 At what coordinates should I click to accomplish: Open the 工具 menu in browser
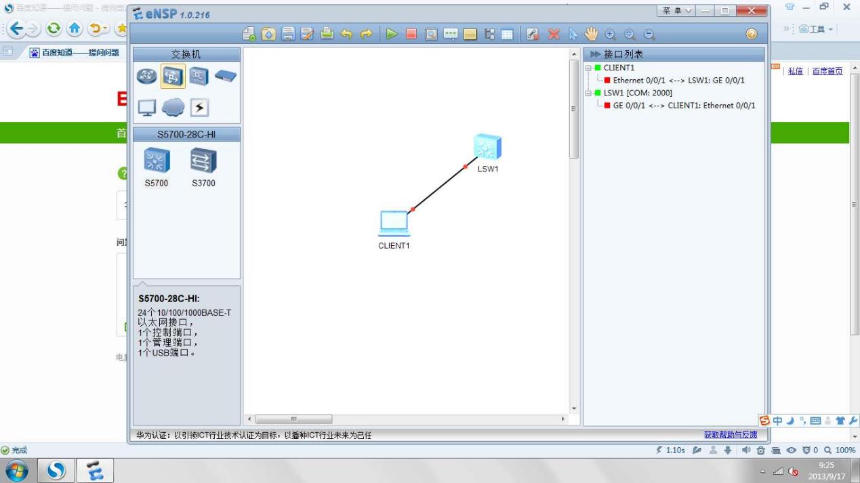817,29
